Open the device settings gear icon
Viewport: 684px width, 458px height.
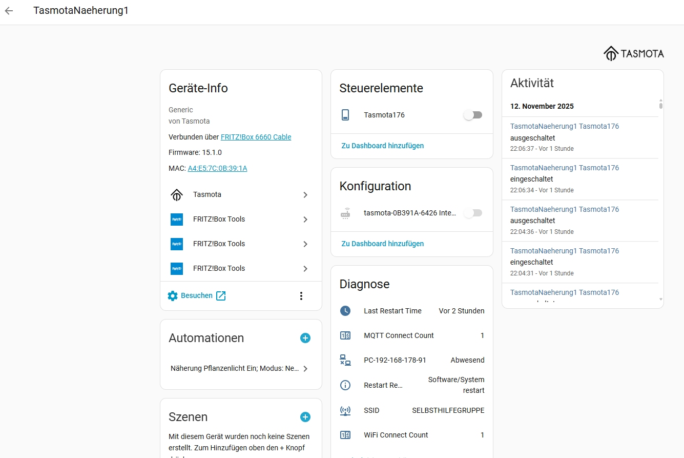click(173, 296)
